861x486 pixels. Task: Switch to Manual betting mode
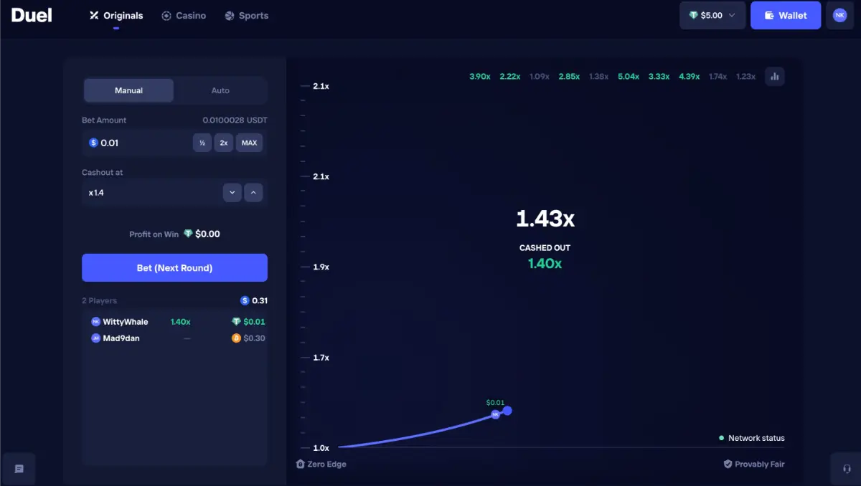click(x=128, y=90)
